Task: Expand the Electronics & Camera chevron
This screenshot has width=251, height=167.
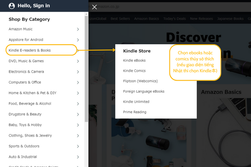Action: click(78, 72)
